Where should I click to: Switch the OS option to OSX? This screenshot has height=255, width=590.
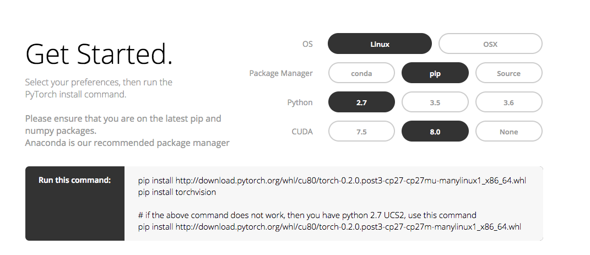[490, 44]
